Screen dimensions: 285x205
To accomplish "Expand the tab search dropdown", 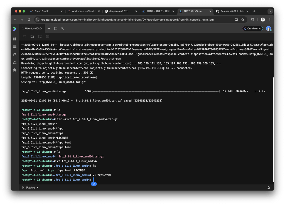I will coord(270,11).
